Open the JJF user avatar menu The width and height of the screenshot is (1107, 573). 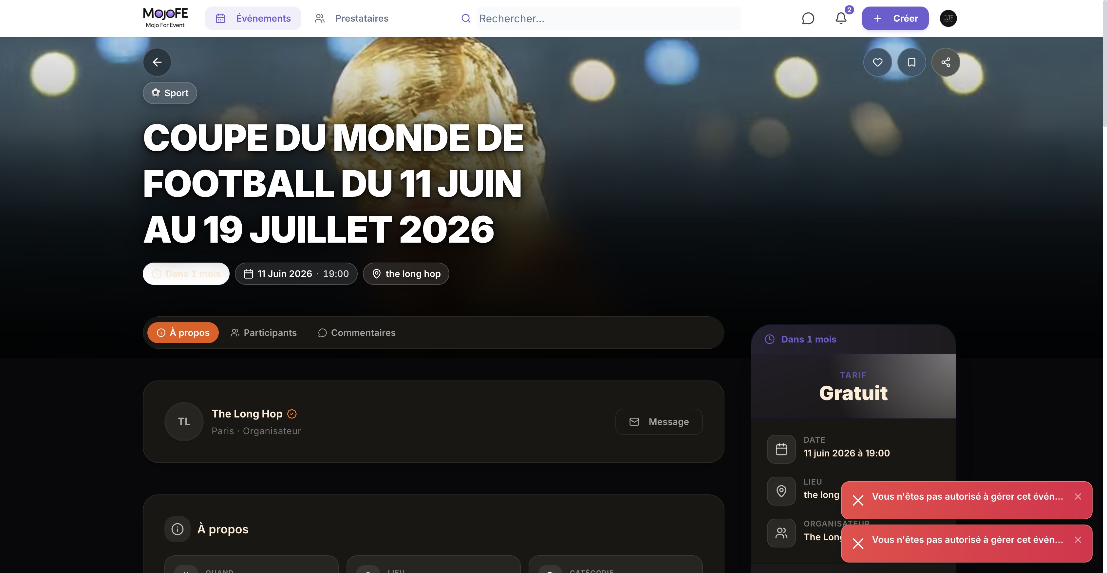(948, 18)
